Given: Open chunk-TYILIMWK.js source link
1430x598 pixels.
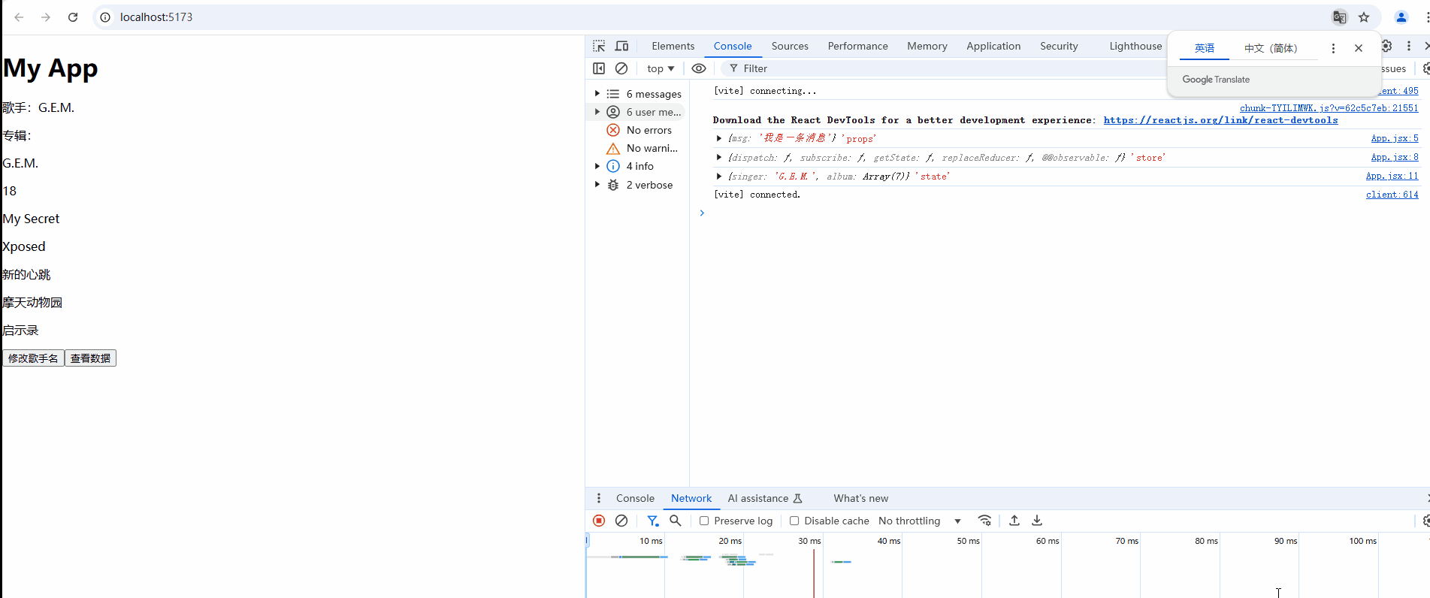Looking at the screenshot, I should tap(1329, 108).
